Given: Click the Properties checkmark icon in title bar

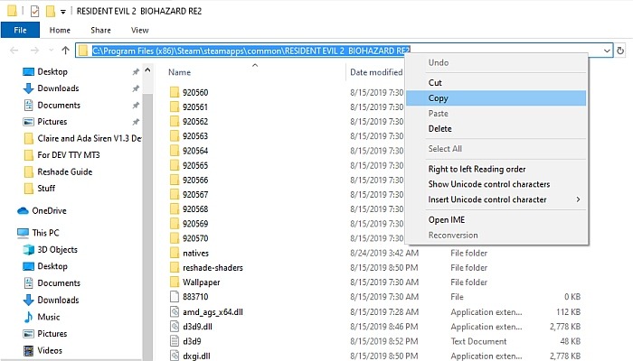Looking at the screenshot, I should [x=34, y=11].
